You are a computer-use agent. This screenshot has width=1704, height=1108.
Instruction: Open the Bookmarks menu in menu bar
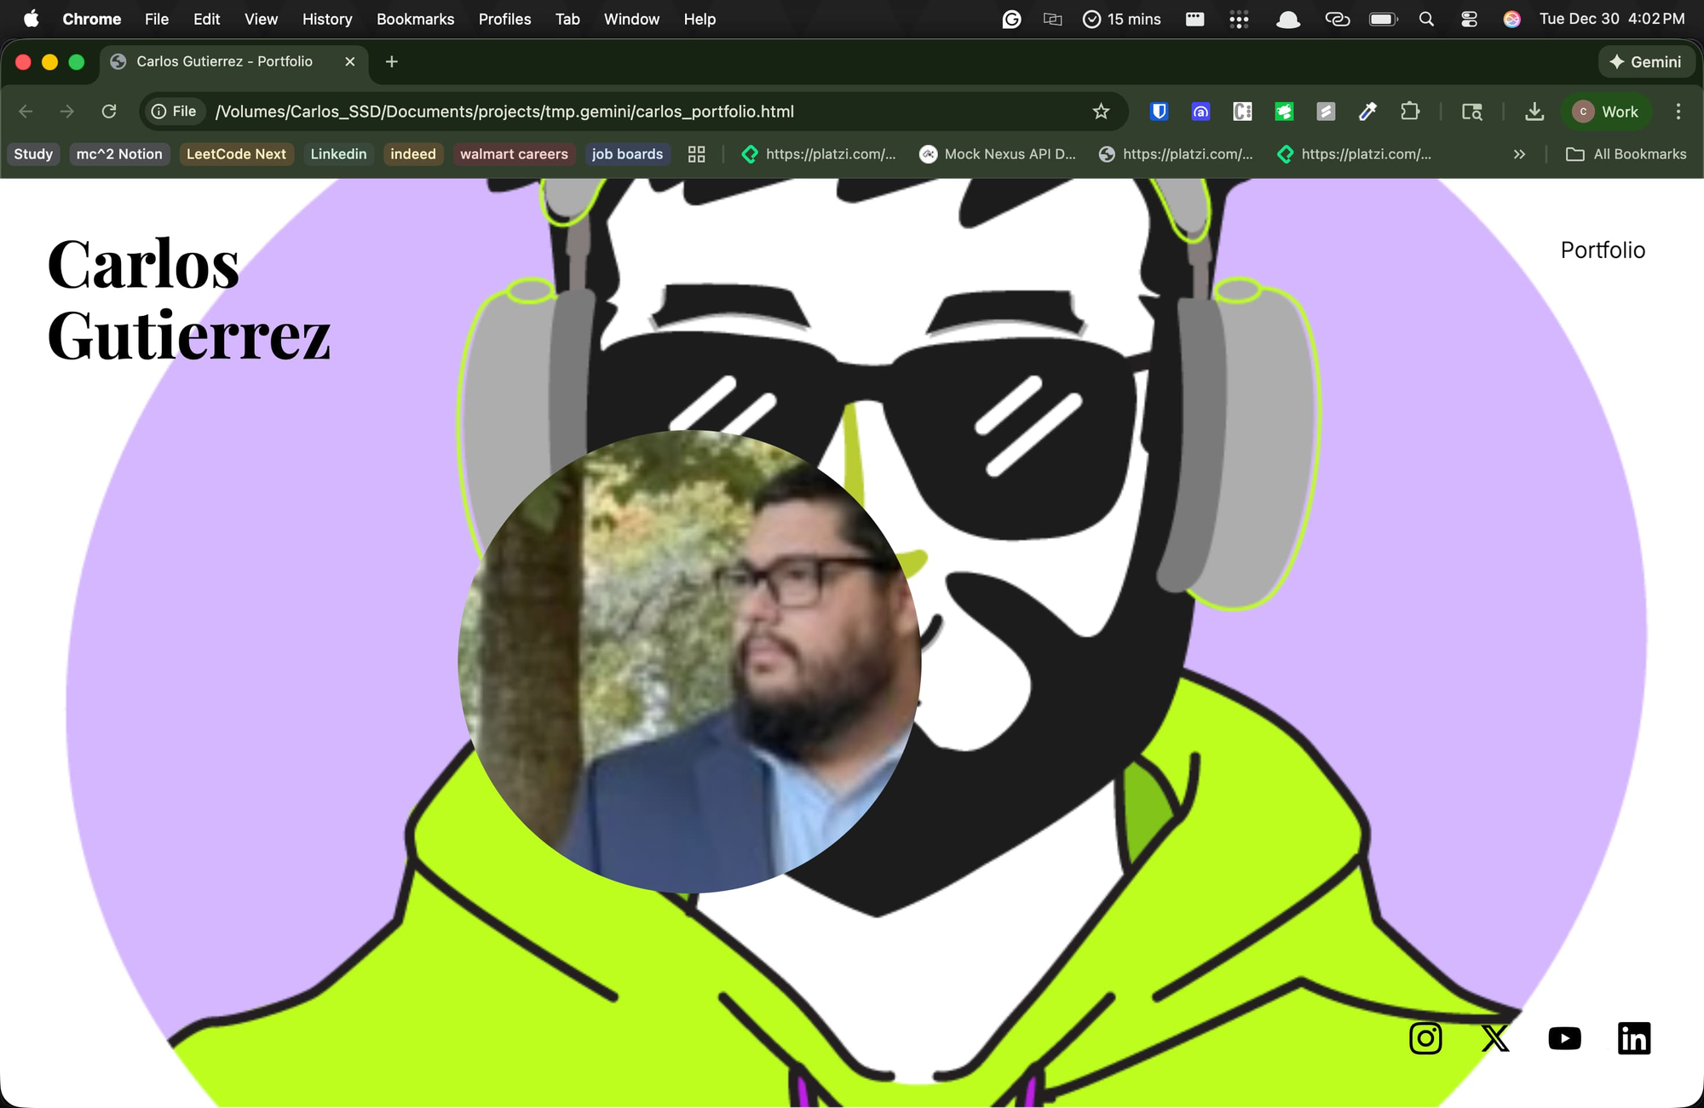click(415, 19)
